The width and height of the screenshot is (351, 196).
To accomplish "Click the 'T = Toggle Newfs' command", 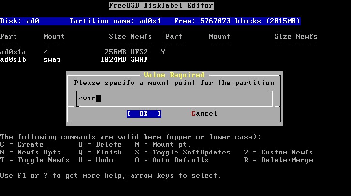I will coord(35,160).
